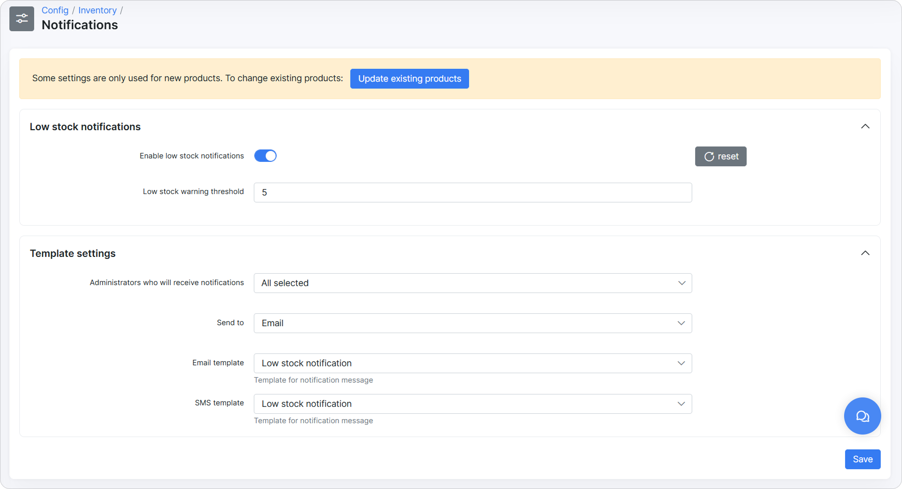
Task: Toggle Enable low stock notifications switch
Action: pyautogui.click(x=265, y=155)
